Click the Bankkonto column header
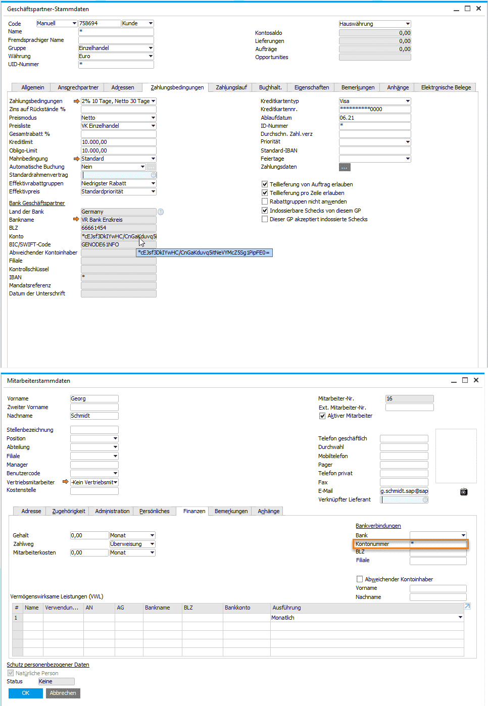488x706 pixels. pyautogui.click(x=247, y=608)
